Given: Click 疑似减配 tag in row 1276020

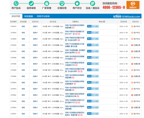Looking at the screenshot, I should tap(95, 51).
